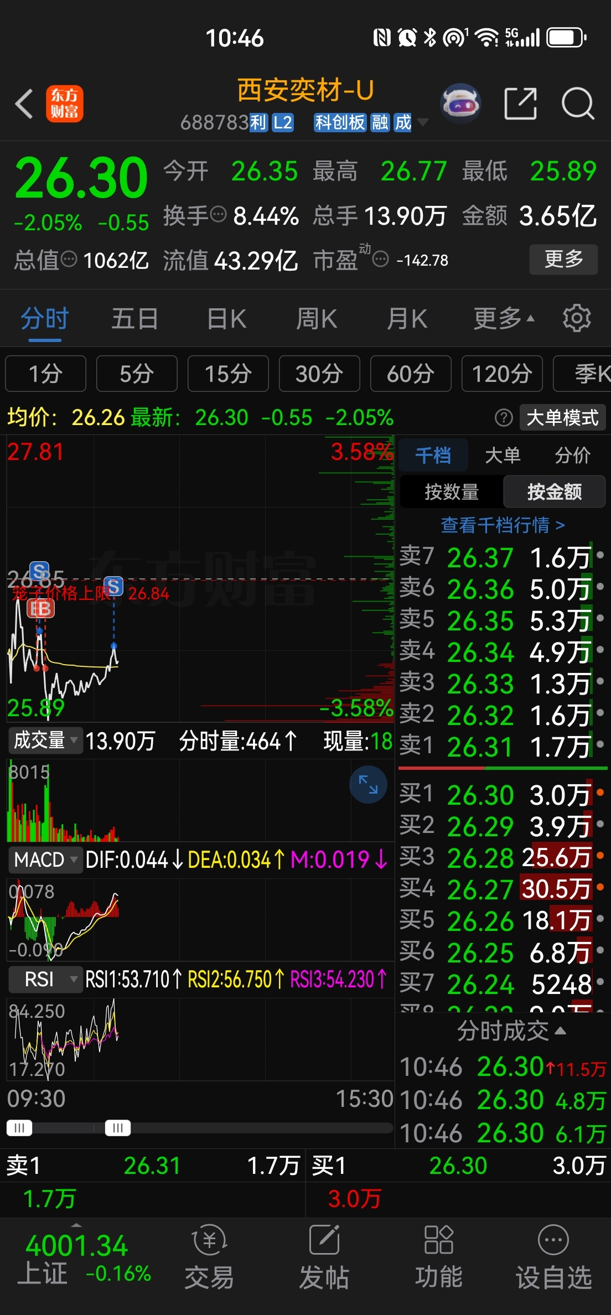
Task: Tap the dot beside 卖7 row
Action: 600,555
